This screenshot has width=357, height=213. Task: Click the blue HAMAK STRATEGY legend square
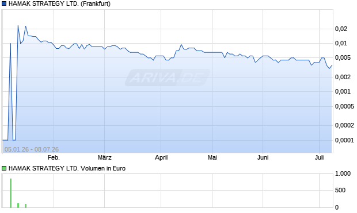click(x=4, y=4)
